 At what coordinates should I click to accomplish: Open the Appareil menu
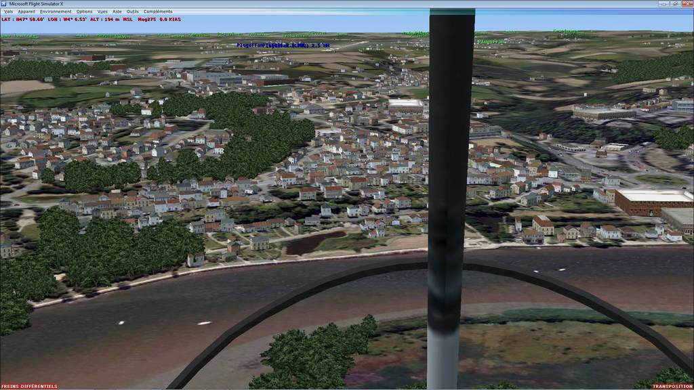point(26,12)
